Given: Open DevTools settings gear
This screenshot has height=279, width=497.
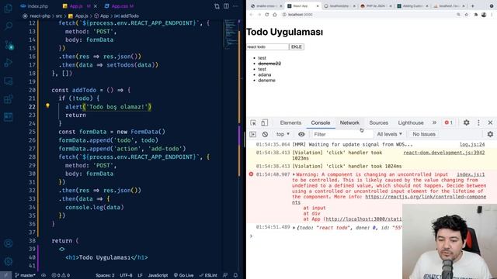Looking at the screenshot, I should point(466,122).
